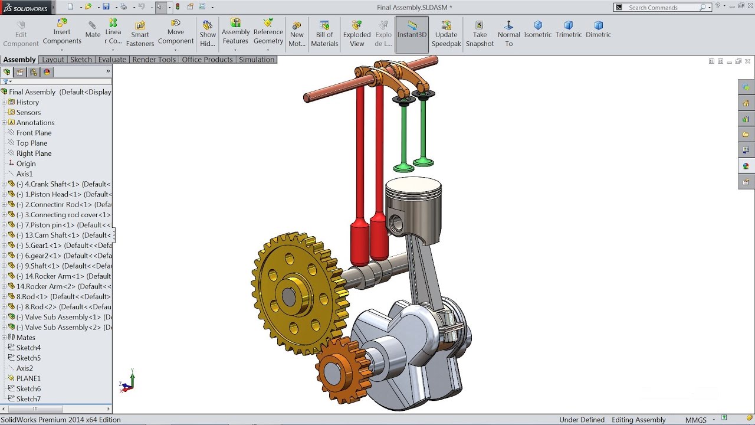Save the assembly with Save icon
Screen dimensions: 755x425
tap(106, 7)
